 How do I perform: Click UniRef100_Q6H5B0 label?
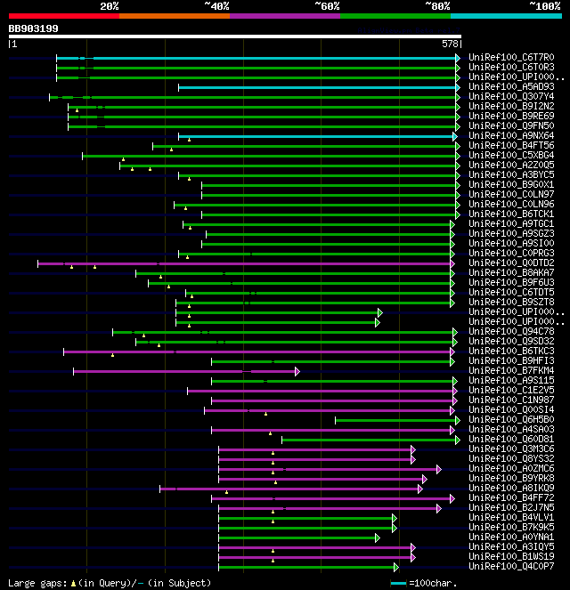[x=511, y=419]
